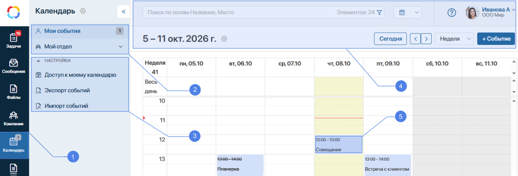Click the up arrow of the time grid scrollbar

(x=513, y=100)
